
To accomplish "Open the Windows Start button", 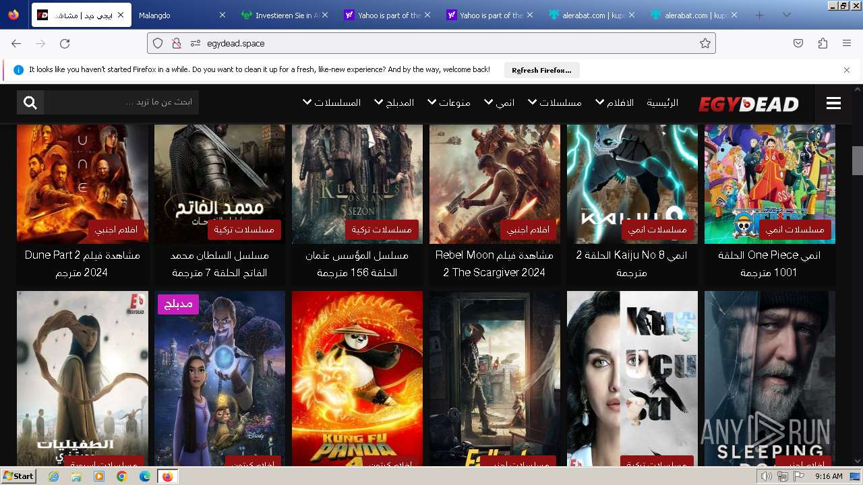I will 18,476.
